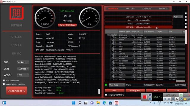Open the recorder's yellow output folder icon
Image resolution: width=190 pixels, height=106 pixels.
coord(185,99)
